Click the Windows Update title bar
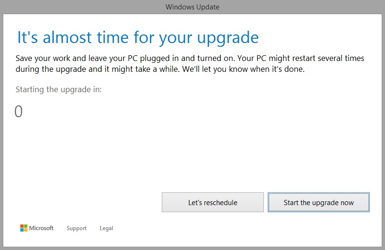The image size is (385, 250). 192,7
